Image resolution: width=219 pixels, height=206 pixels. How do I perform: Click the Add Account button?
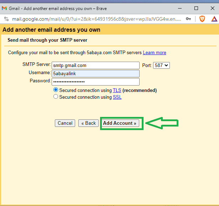[x=120, y=123]
